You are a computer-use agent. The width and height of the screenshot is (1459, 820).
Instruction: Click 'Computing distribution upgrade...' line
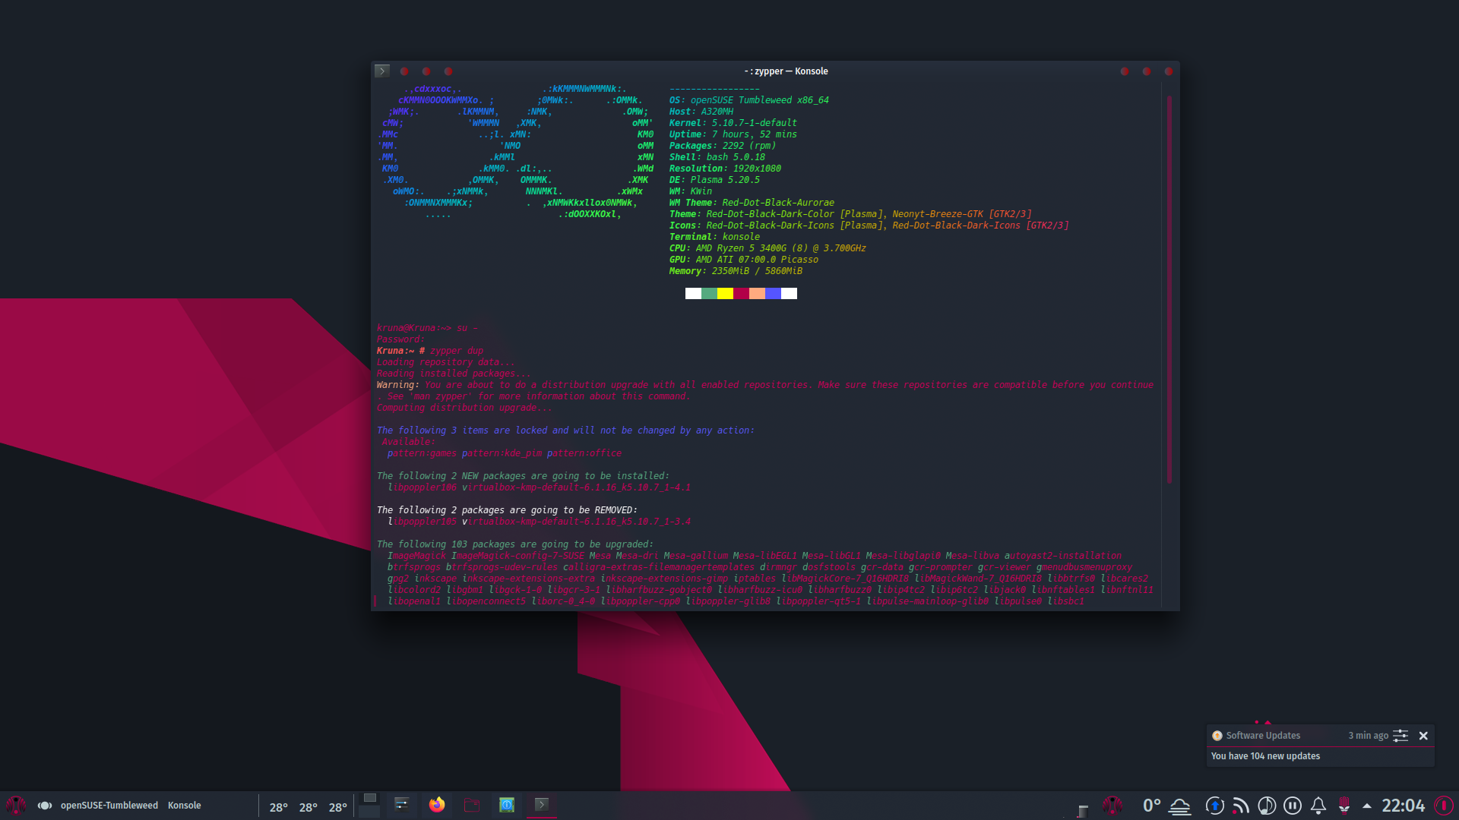464,408
